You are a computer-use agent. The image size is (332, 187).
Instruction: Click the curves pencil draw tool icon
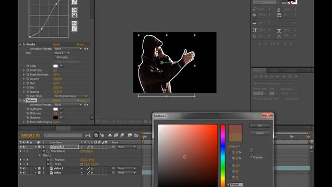pos(74,2)
